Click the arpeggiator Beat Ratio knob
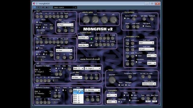This screenshot has height=108, width=193. pos(154,98)
